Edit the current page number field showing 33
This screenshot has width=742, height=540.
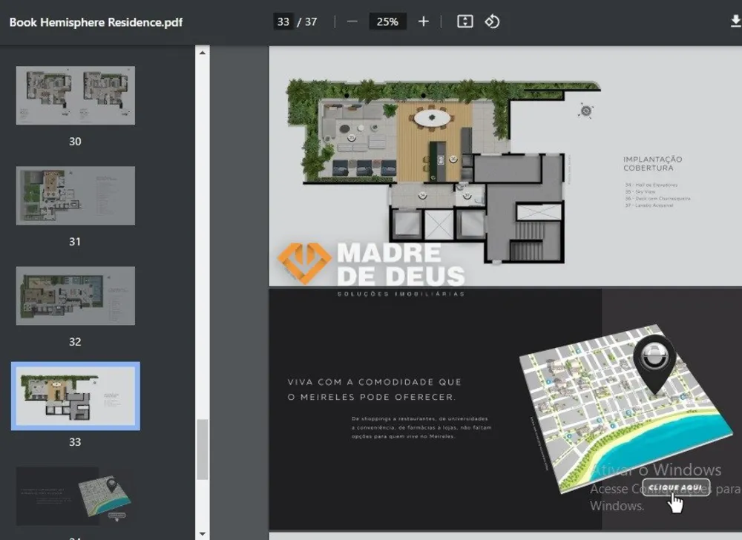click(283, 22)
